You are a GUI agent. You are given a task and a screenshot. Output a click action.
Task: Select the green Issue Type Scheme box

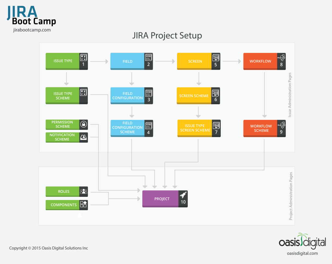[67, 96]
